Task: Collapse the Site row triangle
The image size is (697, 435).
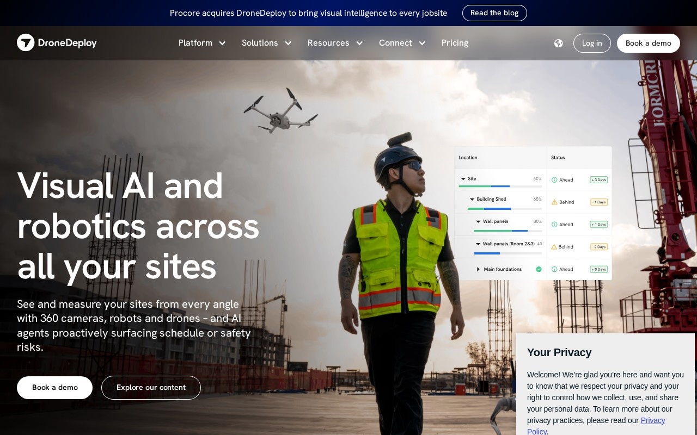Action: coord(463,179)
